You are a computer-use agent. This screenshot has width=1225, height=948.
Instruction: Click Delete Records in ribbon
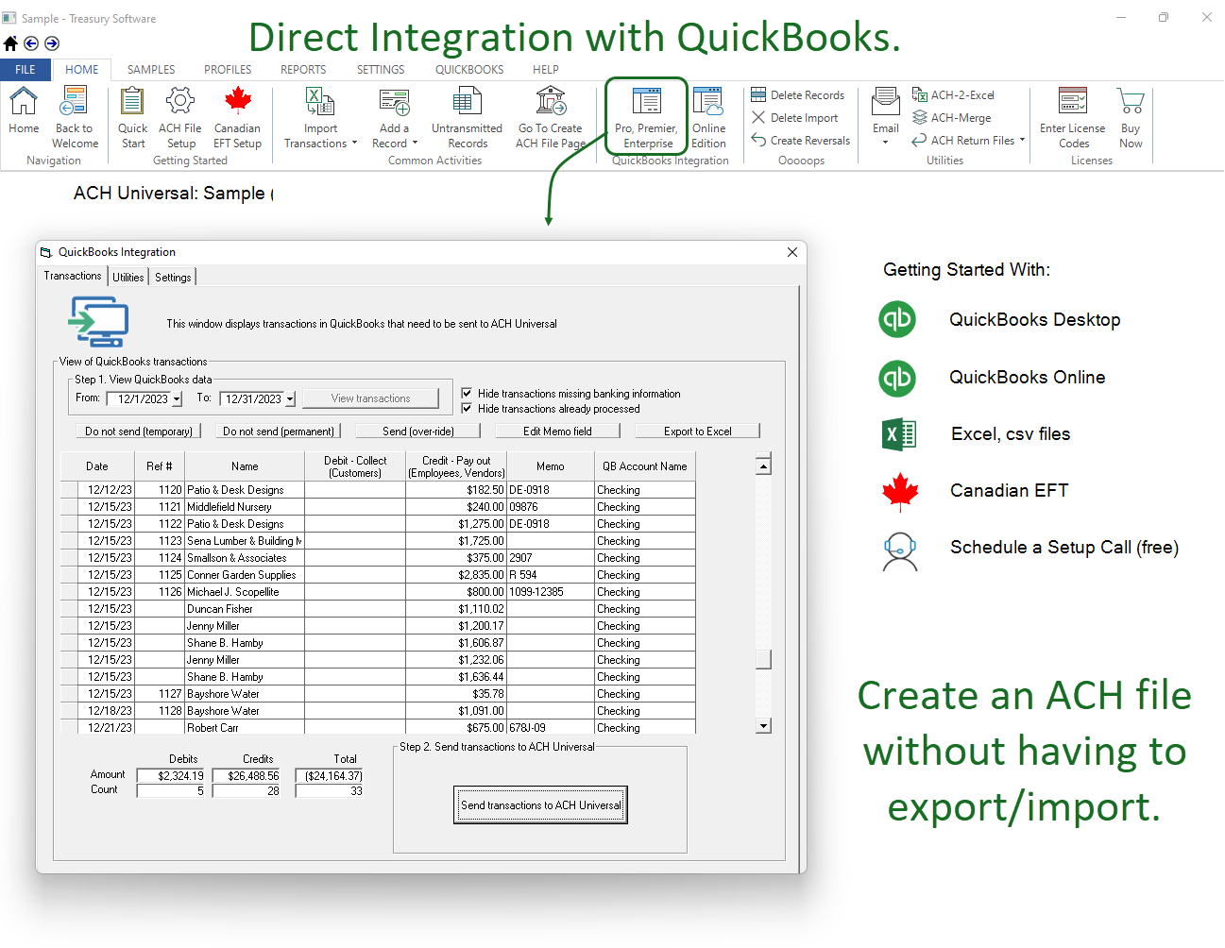pos(798,94)
